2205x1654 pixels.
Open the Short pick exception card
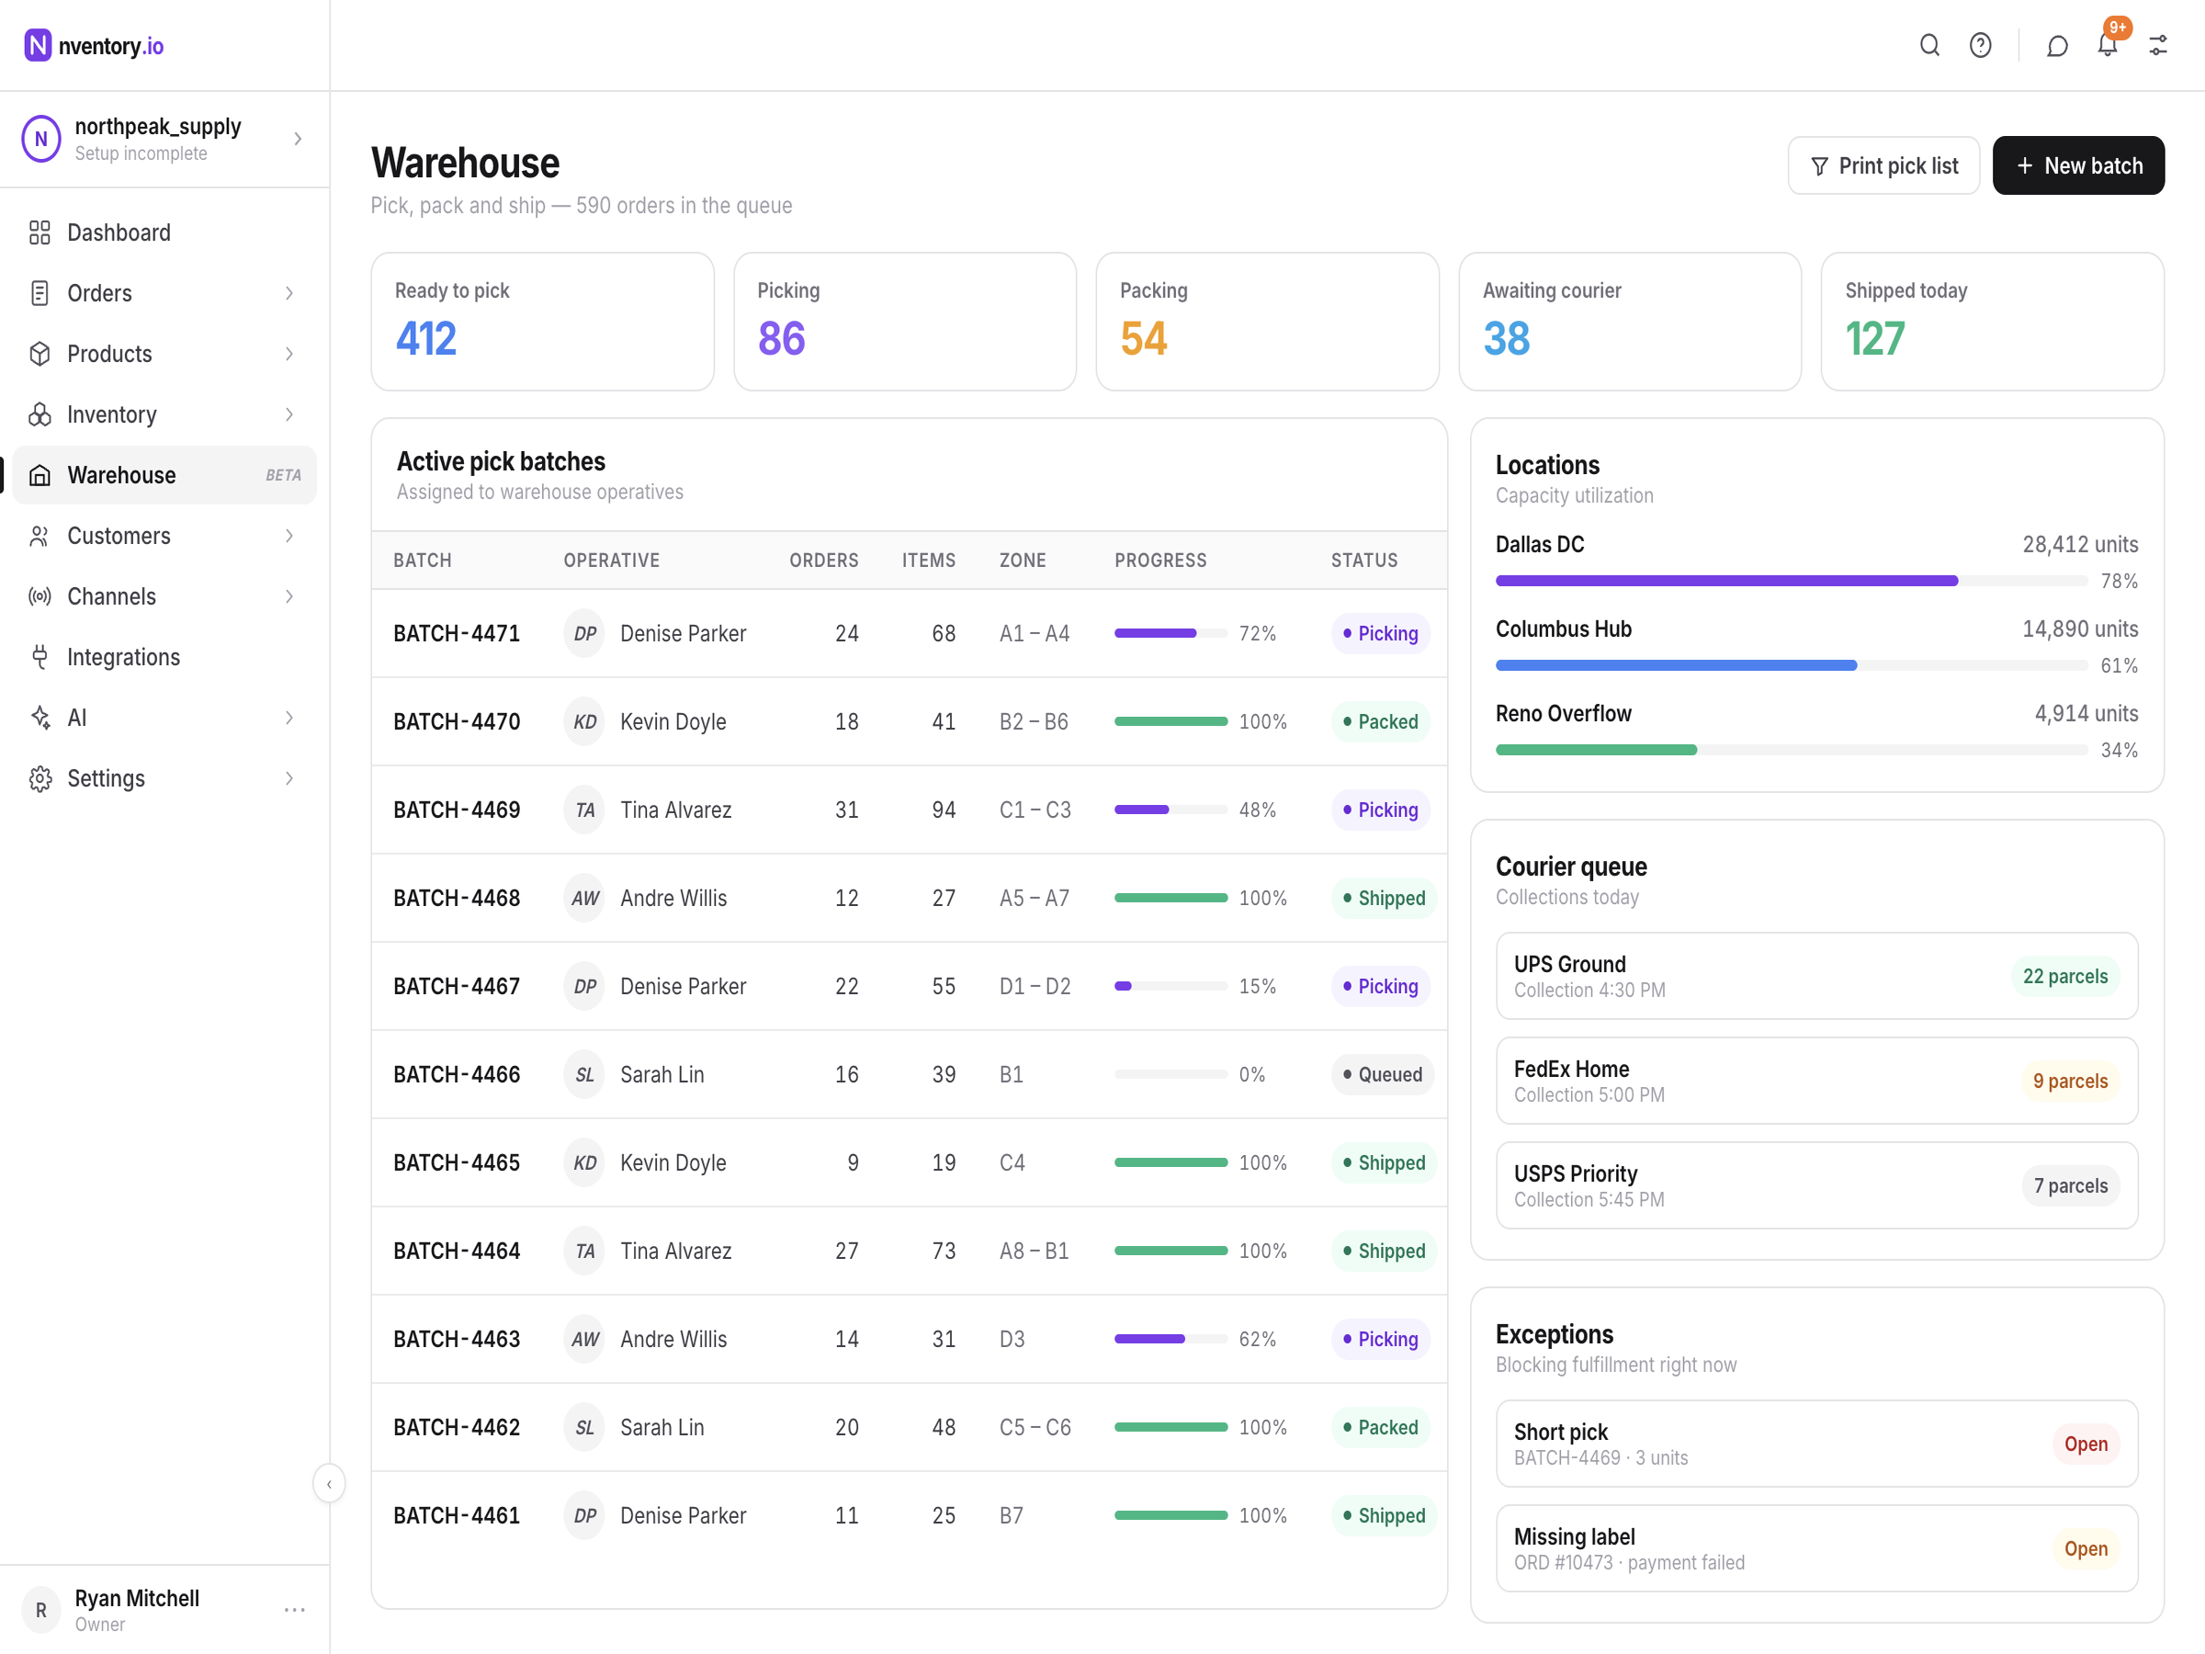tap(1816, 1444)
